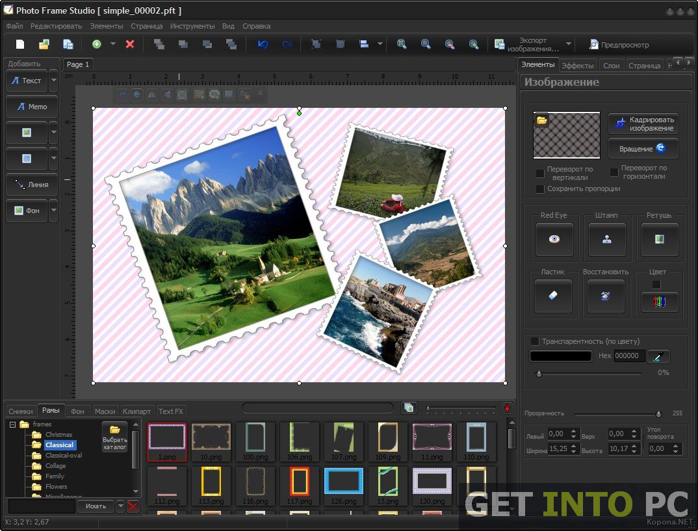Screen dimensions: 698x531
Task: Pick color with the eyedropper icon
Action: [658, 356]
